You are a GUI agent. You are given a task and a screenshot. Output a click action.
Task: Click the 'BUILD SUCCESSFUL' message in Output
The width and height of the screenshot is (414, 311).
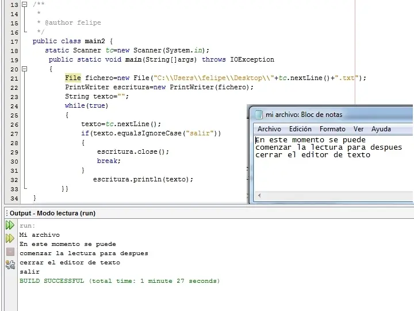coord(120,281)
